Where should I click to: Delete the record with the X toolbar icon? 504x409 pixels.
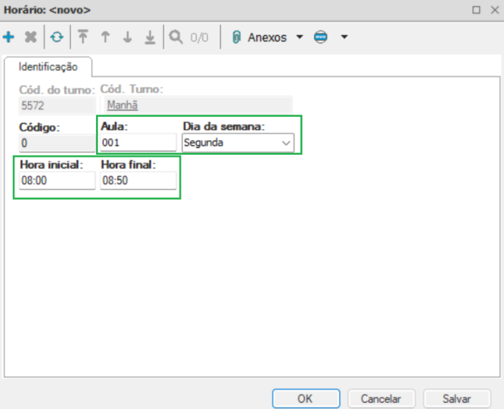point(31,37)
